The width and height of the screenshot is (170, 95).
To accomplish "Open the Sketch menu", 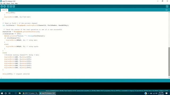I will [8, 3].
